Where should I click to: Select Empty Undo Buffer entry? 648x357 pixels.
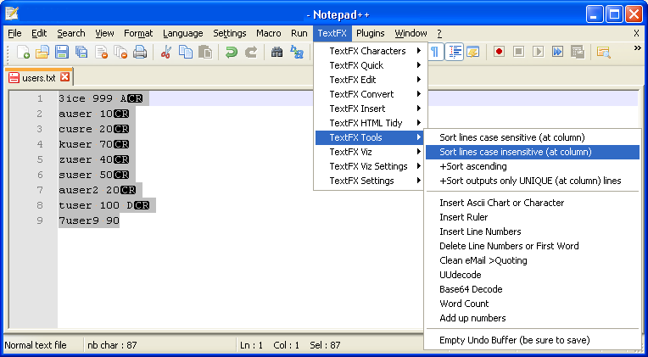[533, 341]
